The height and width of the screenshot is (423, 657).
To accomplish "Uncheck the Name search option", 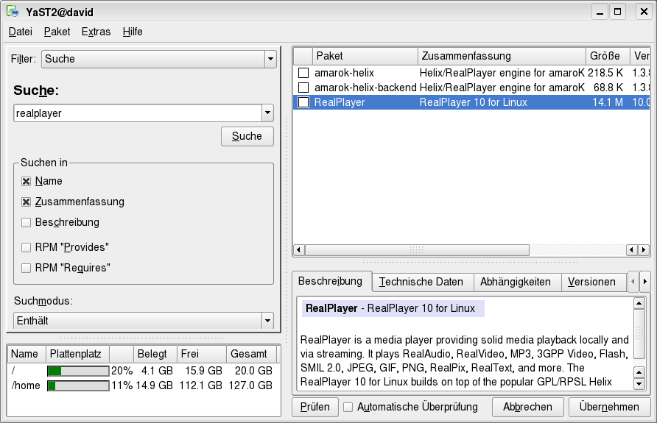I will coord(26,181).
